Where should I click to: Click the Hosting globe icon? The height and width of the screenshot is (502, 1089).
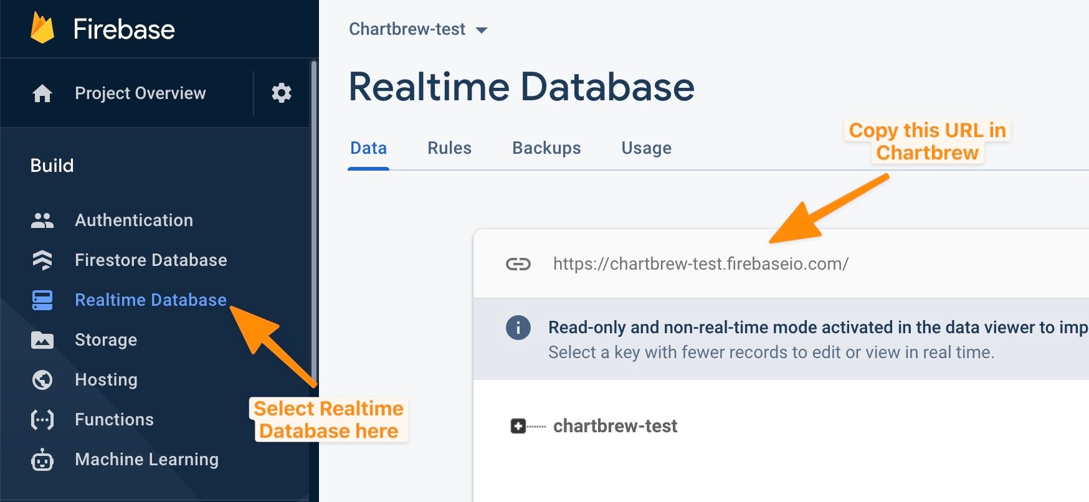pos(42,380)
